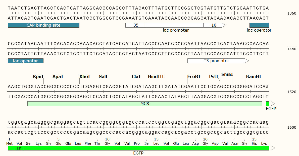The image size is (299, 156).
Task: Select the ApaI enzyme label
Action: click(58, 76)
